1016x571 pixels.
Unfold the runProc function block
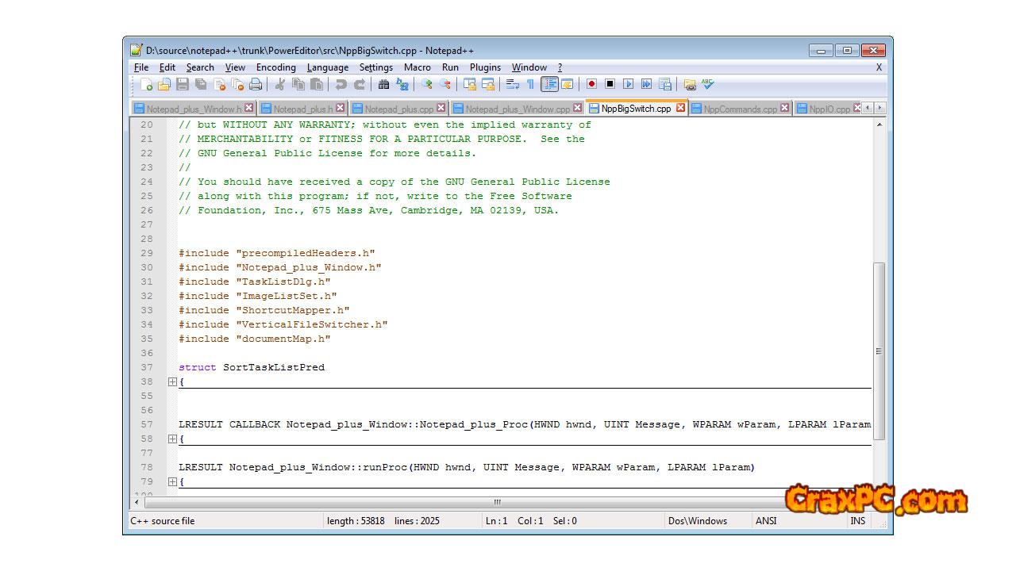(172, 481)
